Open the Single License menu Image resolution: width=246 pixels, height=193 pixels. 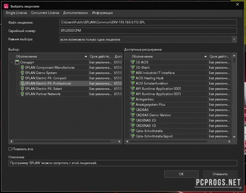click(16, 13)
